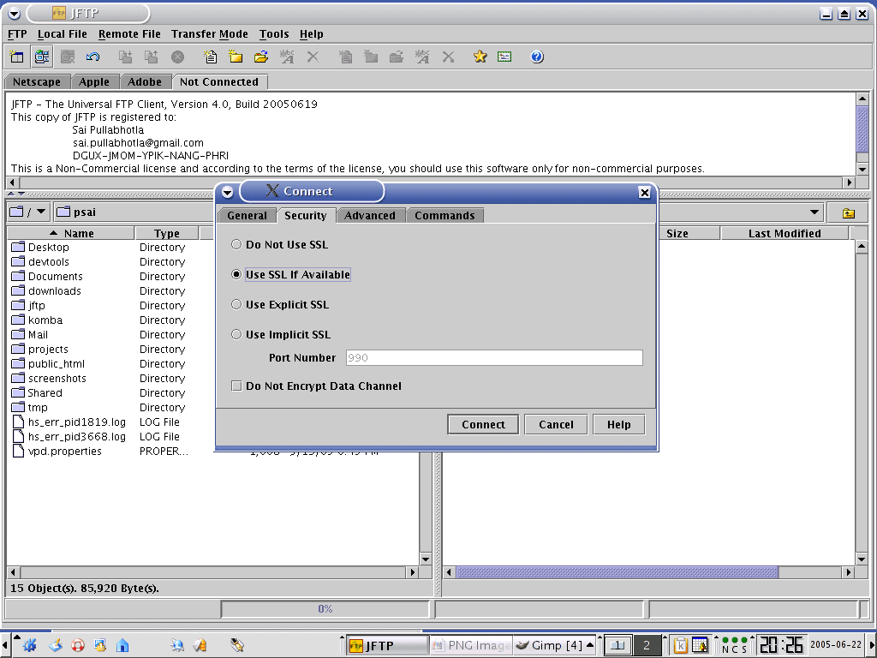877x658 pixels.
Task: Click the greyed-out new remote folder icon
Action: click(x=371, y=57)
